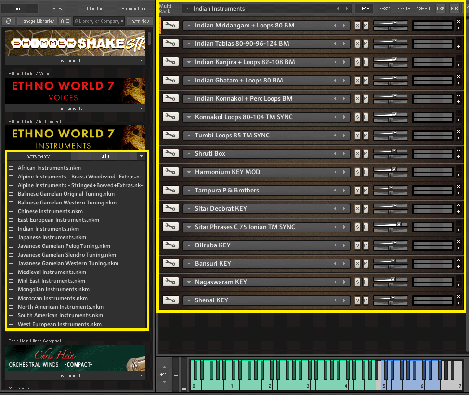
Task: Open the Indian Instruments multi dropdown
Action: pos(187,8)
